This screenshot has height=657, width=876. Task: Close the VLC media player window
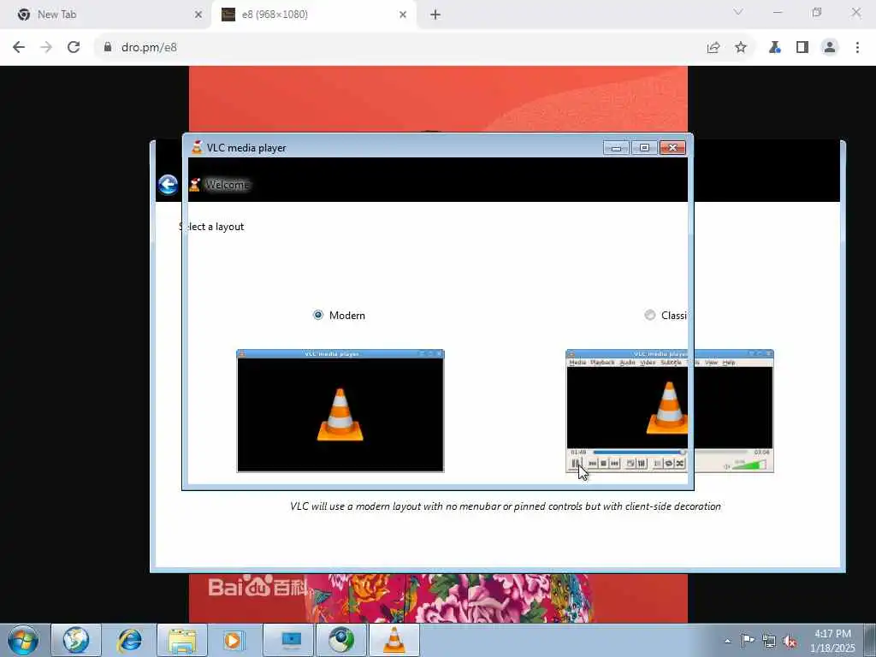(672, 147)
